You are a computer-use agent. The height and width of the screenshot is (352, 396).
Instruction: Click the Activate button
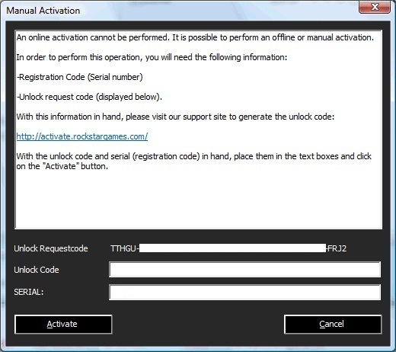click(x=63, y=324)
